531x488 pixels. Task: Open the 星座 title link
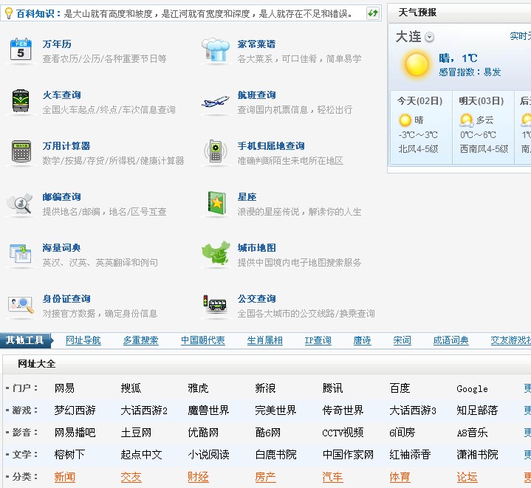pyautogui.click(x=247, y=196)
